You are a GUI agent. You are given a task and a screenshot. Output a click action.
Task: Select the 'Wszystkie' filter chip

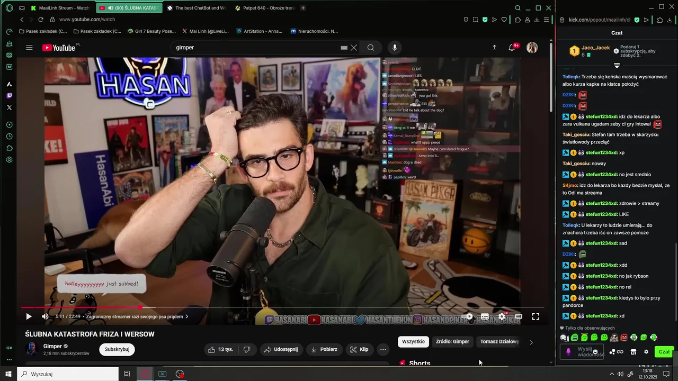[x=413, y=341]
